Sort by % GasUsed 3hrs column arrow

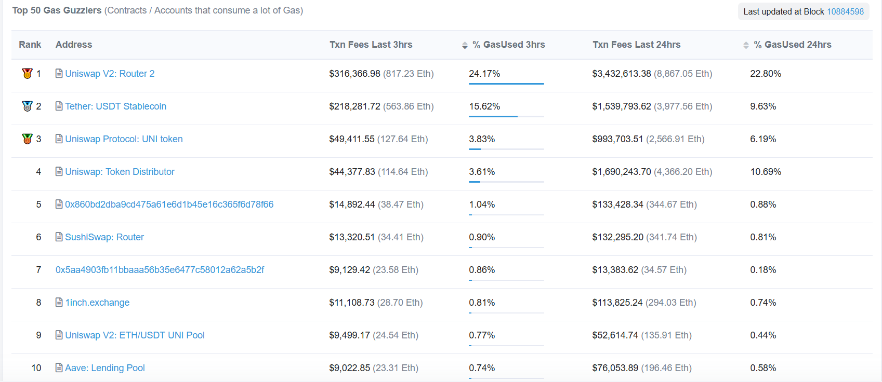point(465,45)
